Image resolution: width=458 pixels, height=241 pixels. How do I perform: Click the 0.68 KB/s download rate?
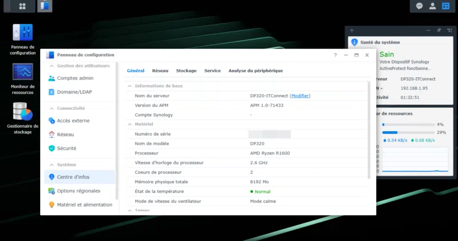(423, 140)
